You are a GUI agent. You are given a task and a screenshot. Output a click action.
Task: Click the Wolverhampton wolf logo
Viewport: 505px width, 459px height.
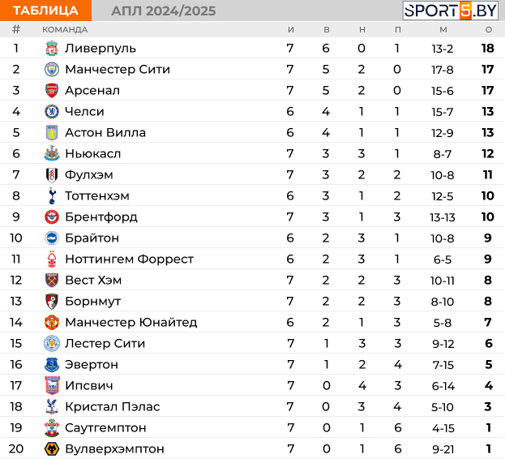click(52, 448)
